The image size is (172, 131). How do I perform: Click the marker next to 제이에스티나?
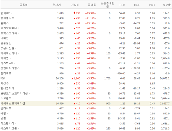coord(18,53)
